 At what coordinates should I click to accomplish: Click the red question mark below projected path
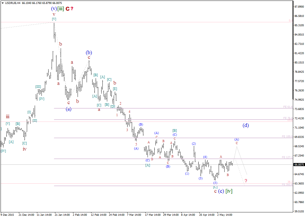246,181
